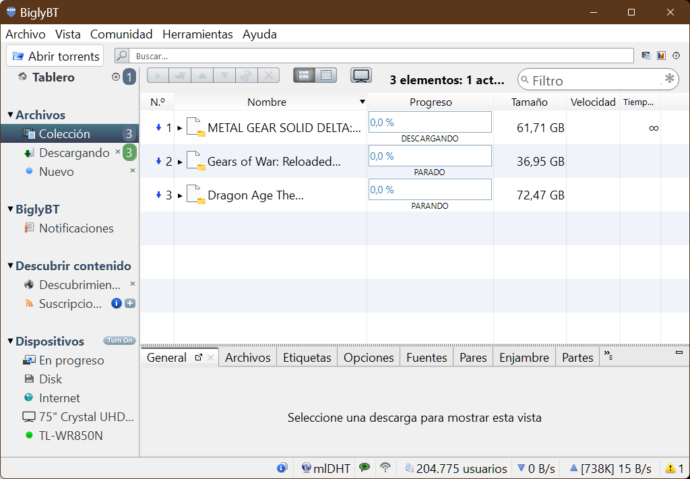Click the Abrir torrents button
This screenshot has width=690, height=479.
click(x=55, y=56)
